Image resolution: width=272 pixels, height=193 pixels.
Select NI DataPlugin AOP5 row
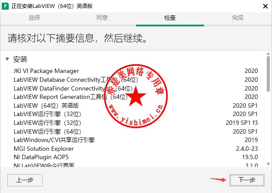41,157
